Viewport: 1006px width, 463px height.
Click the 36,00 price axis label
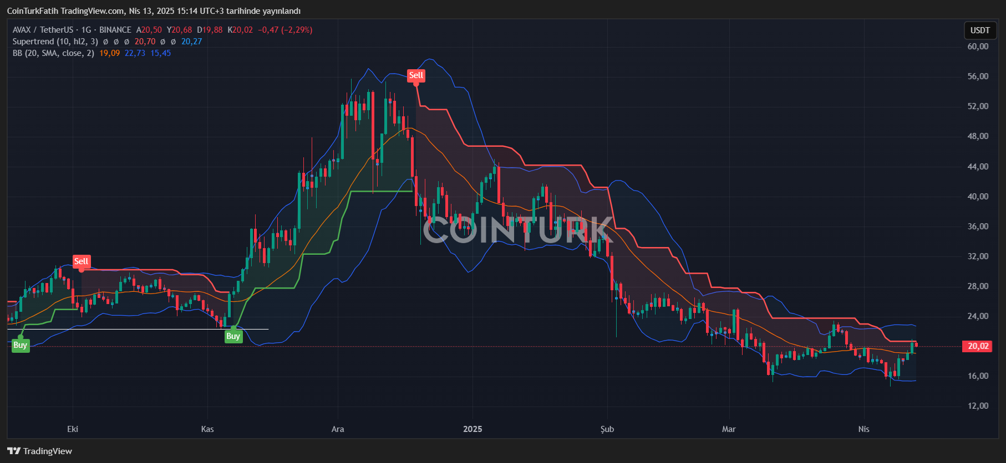(978, 227)
